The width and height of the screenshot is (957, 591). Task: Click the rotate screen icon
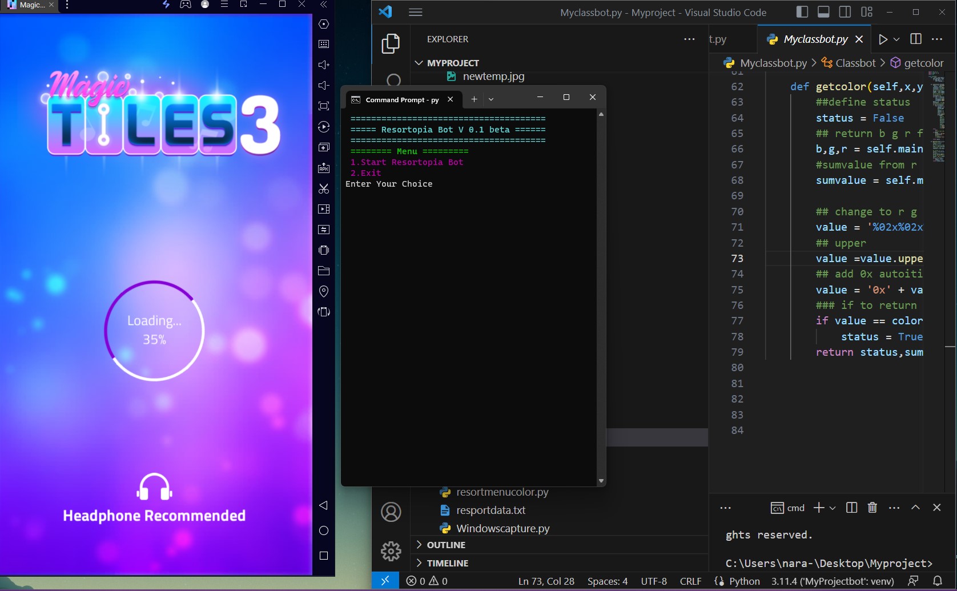324,312
